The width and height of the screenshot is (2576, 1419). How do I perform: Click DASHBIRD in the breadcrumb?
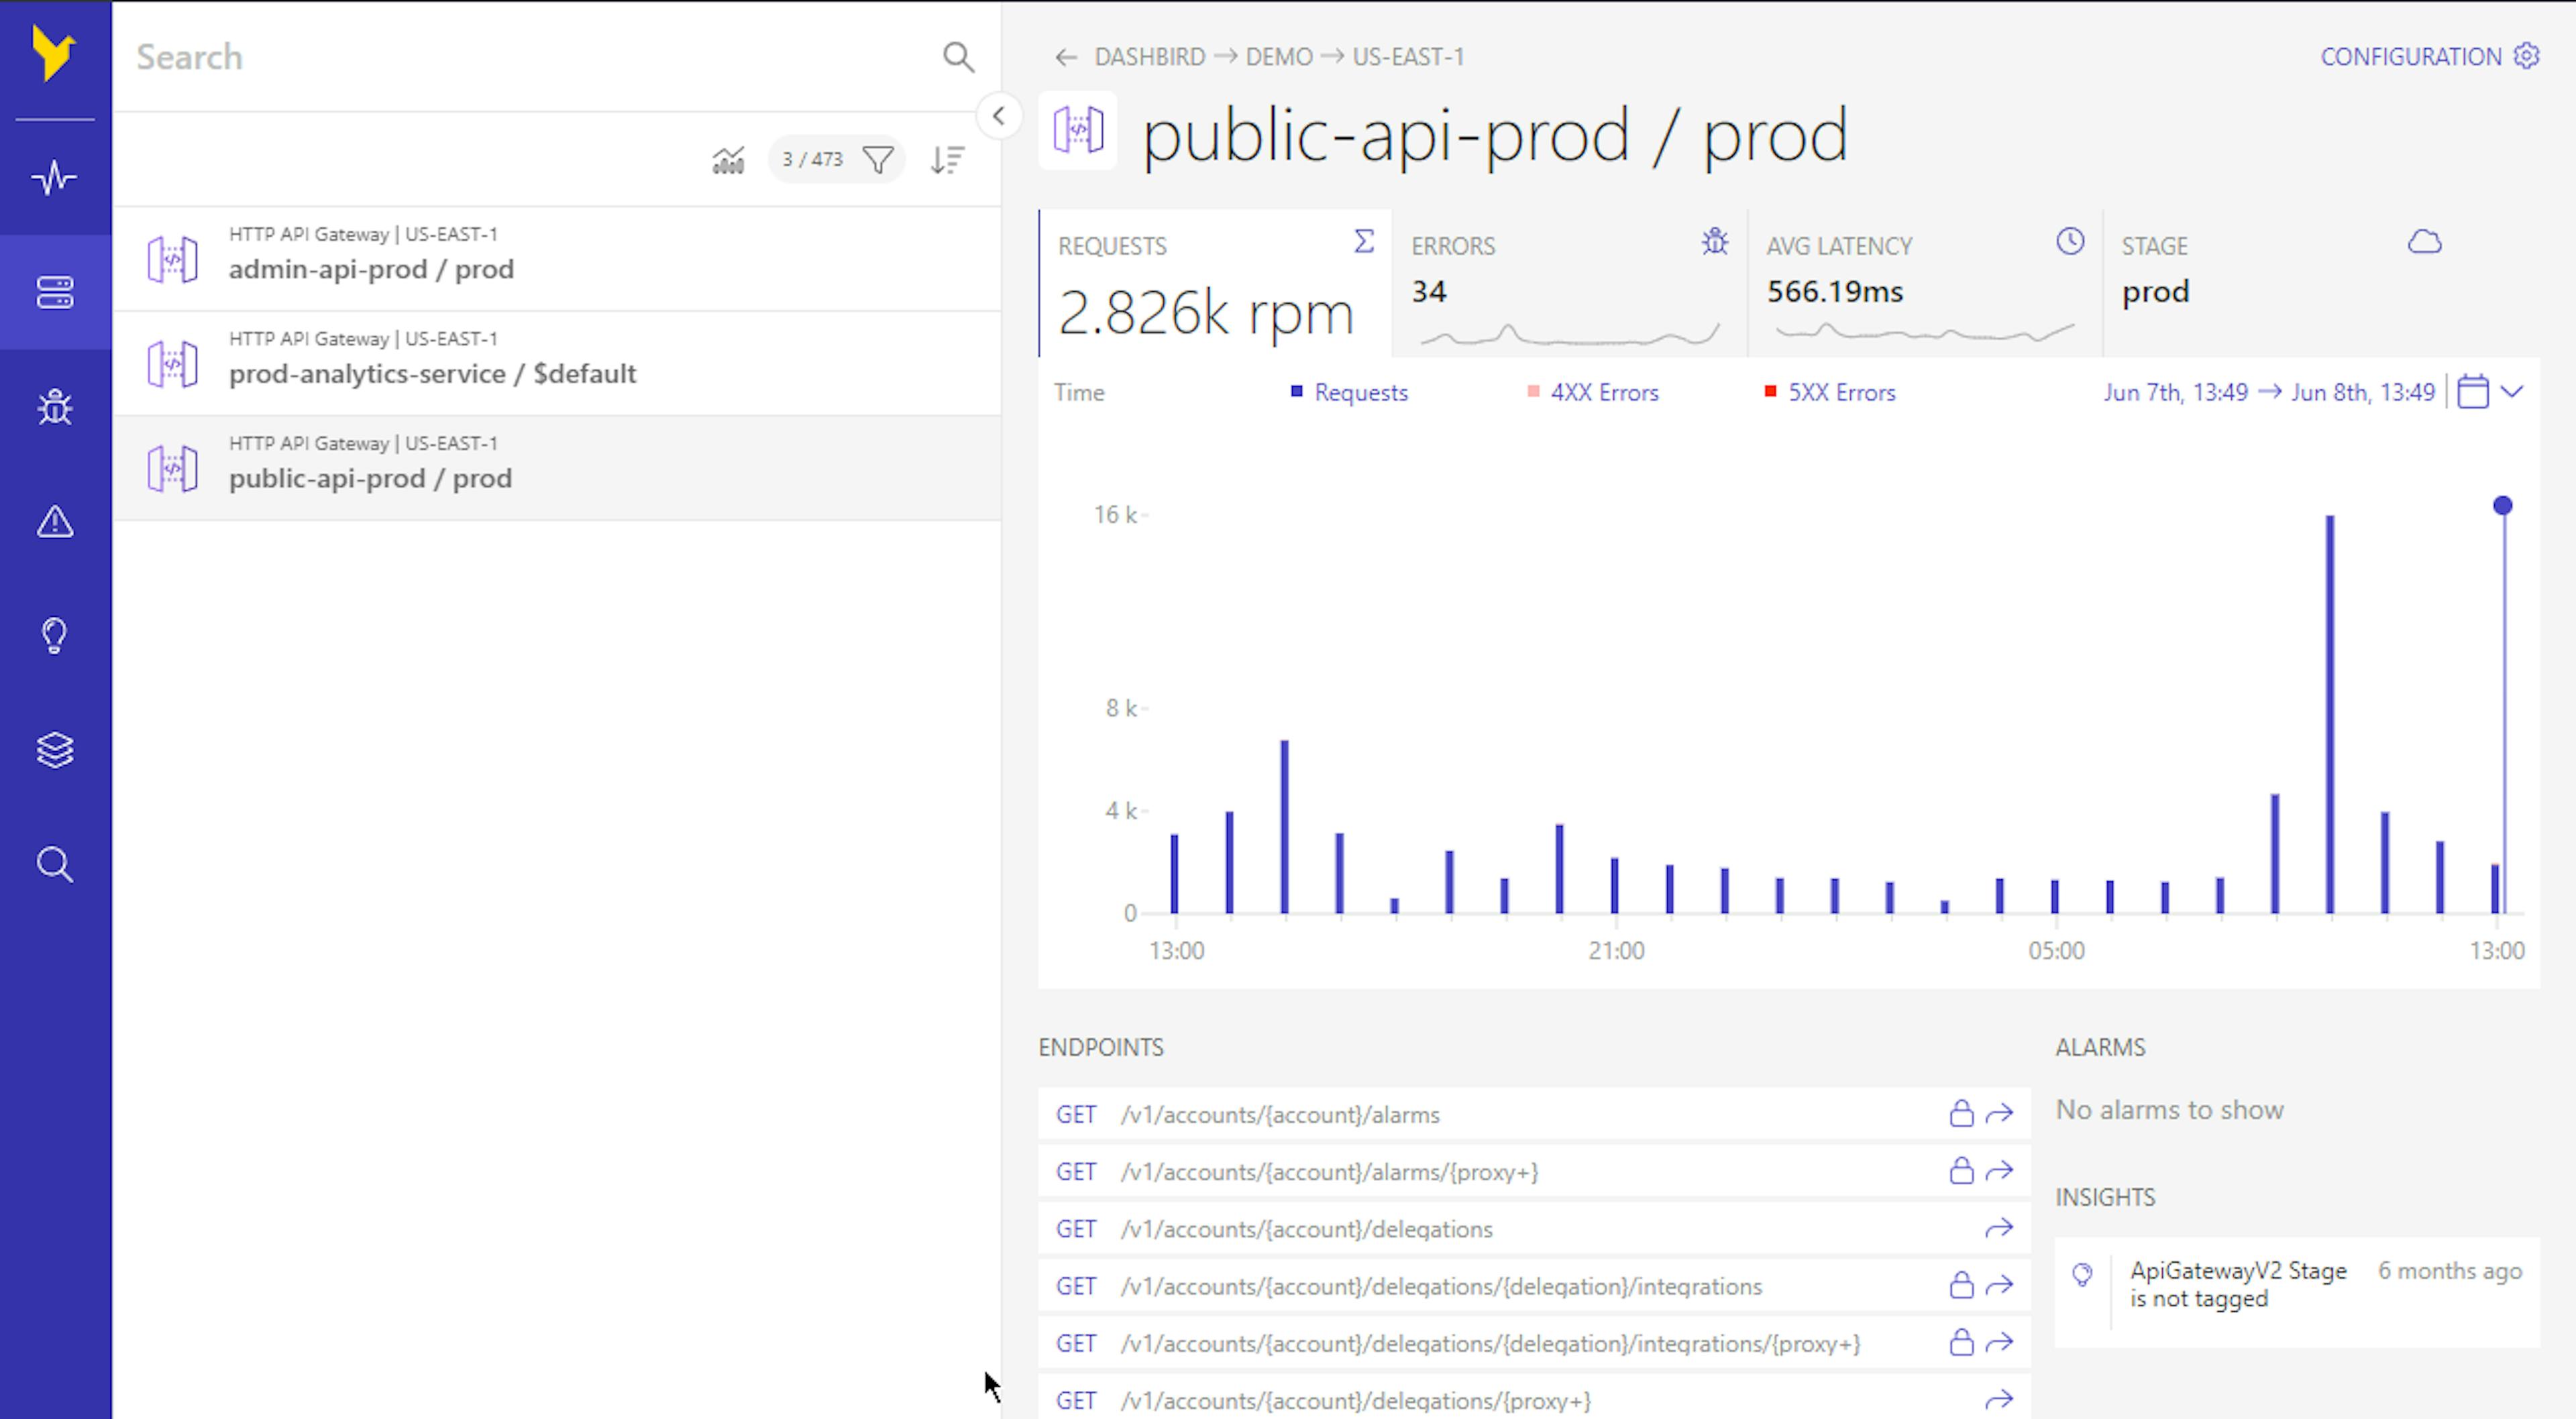1150,57
